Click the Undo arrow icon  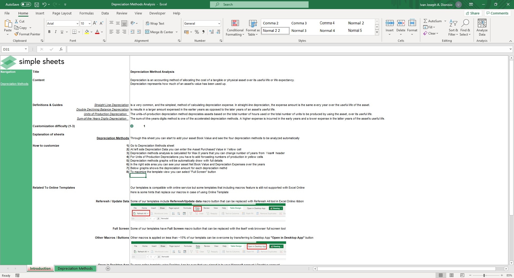point(44,5)
